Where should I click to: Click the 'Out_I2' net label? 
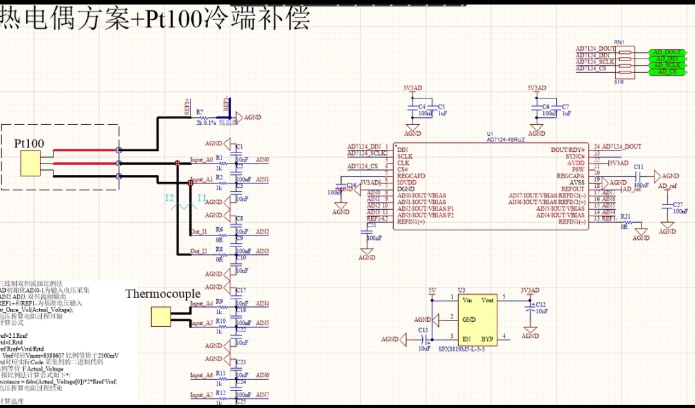(199, 251)
